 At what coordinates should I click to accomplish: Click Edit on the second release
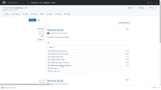(x=128, y=80)
